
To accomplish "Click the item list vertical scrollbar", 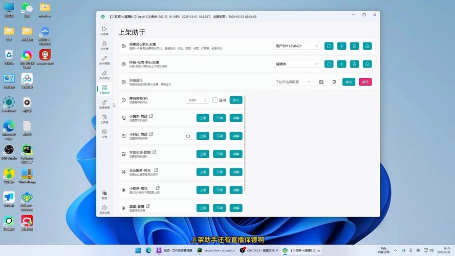I will tap(245, 143).
